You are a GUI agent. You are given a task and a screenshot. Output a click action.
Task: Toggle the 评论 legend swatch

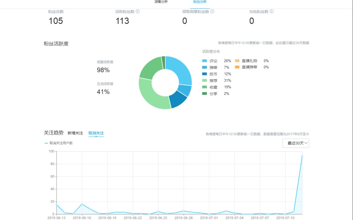tap(205, 61)
